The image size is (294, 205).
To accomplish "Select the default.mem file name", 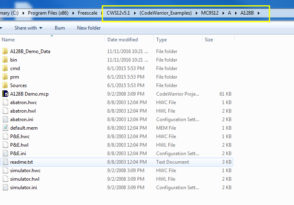I will coord(24,128).
